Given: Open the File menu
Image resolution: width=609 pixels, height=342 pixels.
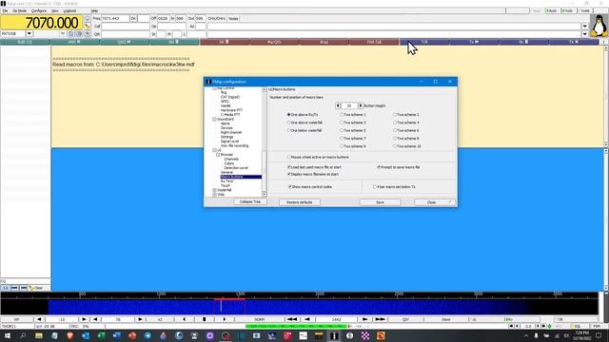Looking at the screenshot, I should [5, 10].
